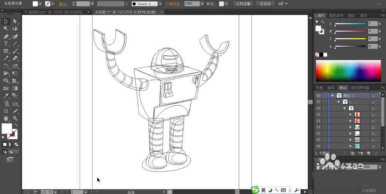This screenshot has height=194, width=386.
Task: Open the 样式 style dropdown
Action: (x=227, y=4)
